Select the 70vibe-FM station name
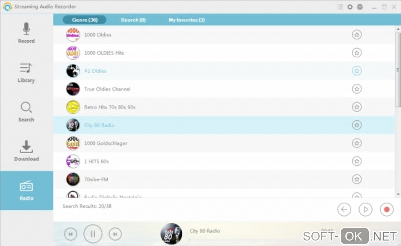This screenshot has height=246, width=401. pos(96,179)
